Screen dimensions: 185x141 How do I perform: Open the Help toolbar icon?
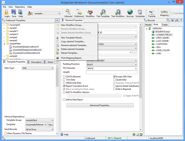(x=20, y=13)
